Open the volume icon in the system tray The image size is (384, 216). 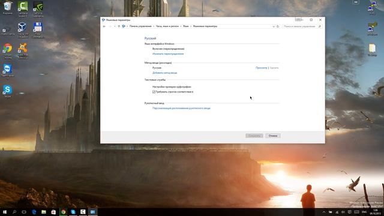(x=343, y=212)
